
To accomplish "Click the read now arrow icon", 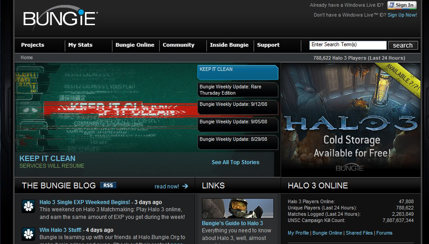I will 185,186.
